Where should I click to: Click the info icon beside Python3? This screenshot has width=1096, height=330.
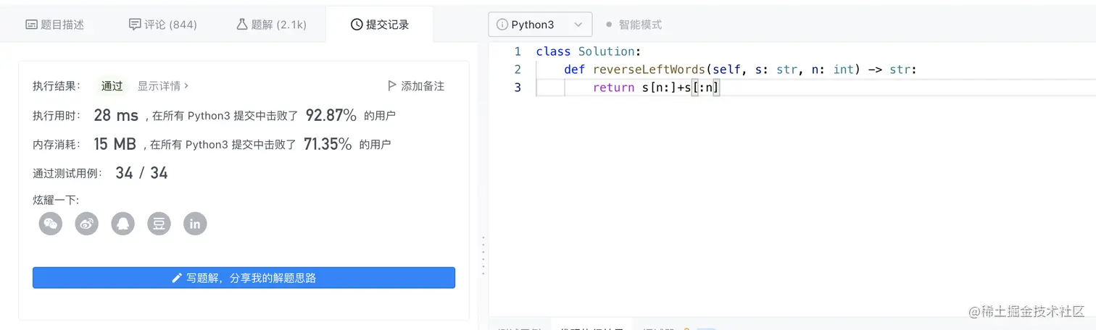point(502,25)
